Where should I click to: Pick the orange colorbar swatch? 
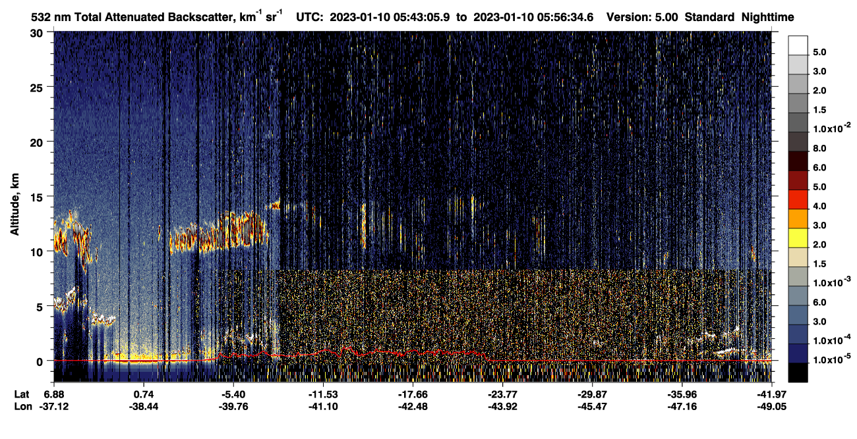(x=798, y=219)
